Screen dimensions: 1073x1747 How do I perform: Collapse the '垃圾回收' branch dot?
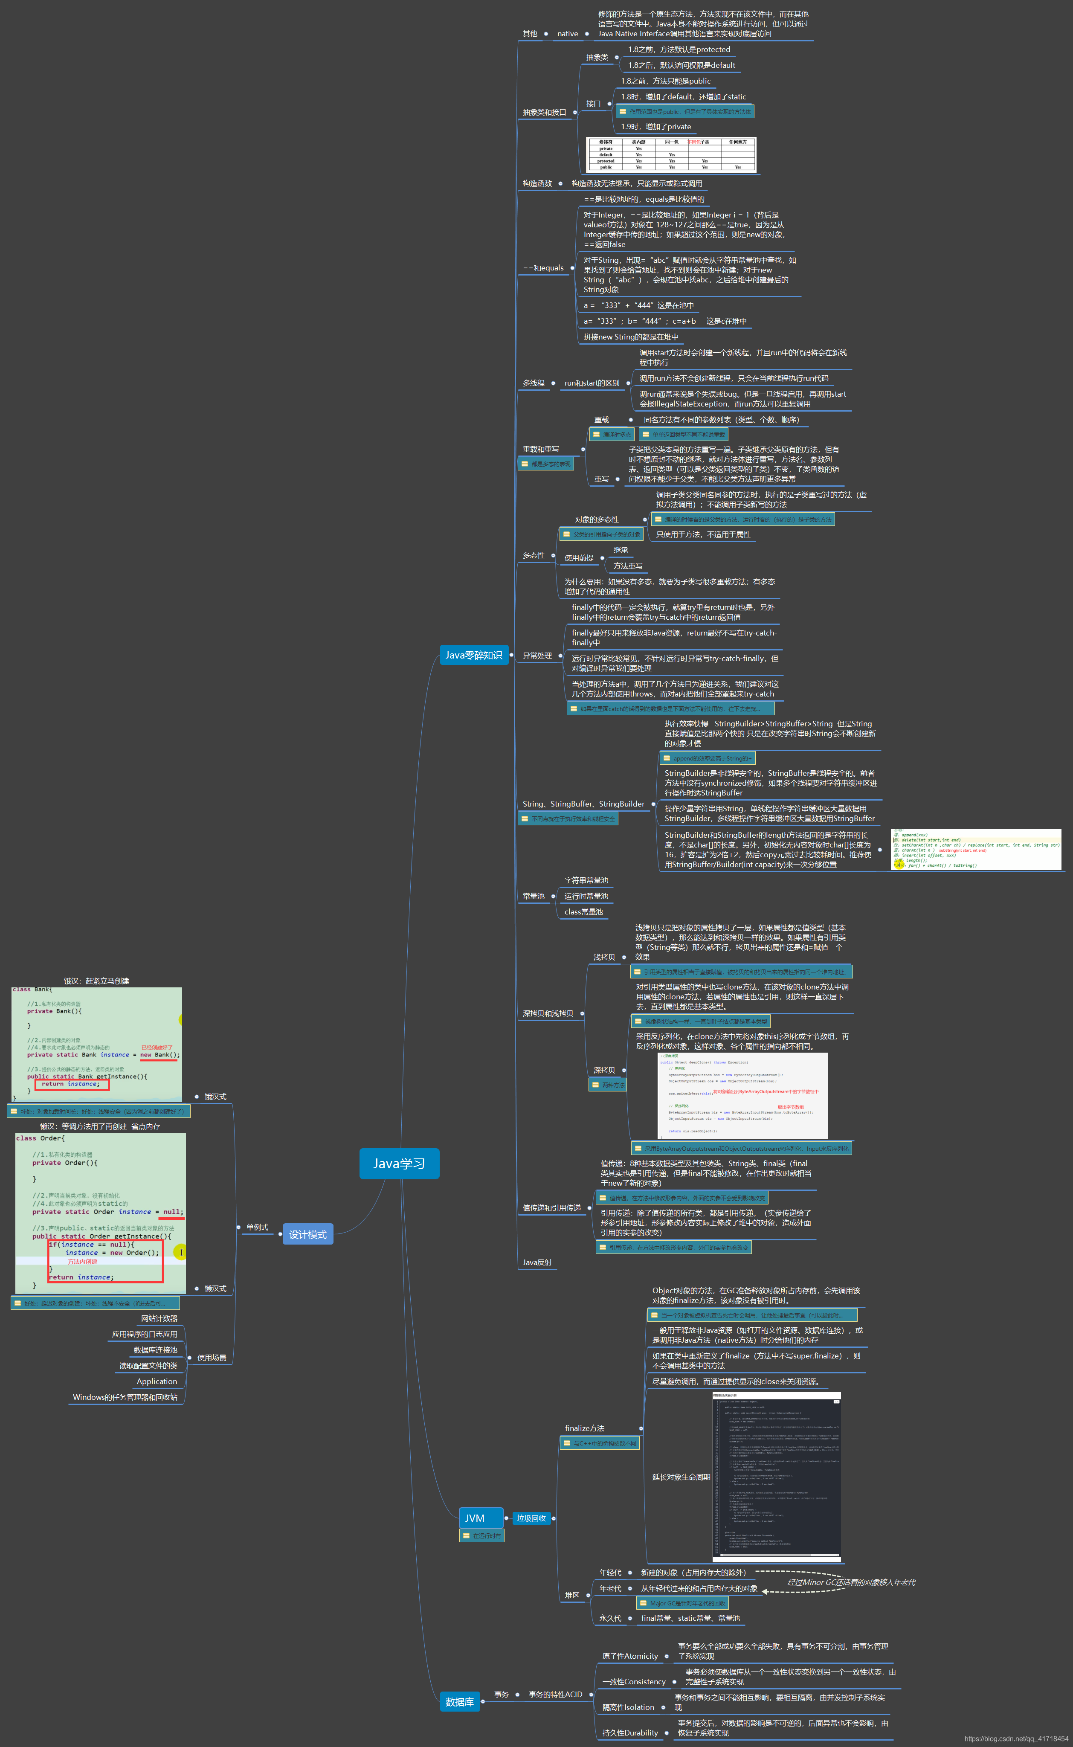click(x=553, y=1518)
